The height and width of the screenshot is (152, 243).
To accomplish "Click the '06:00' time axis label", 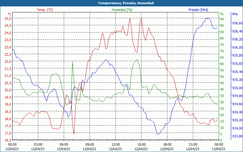I will tap(64, 145).
